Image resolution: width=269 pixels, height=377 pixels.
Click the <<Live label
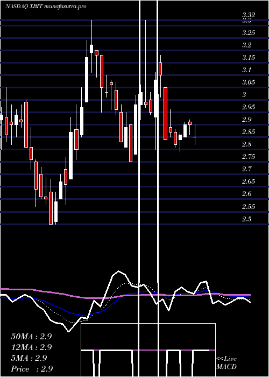(226, 359)
